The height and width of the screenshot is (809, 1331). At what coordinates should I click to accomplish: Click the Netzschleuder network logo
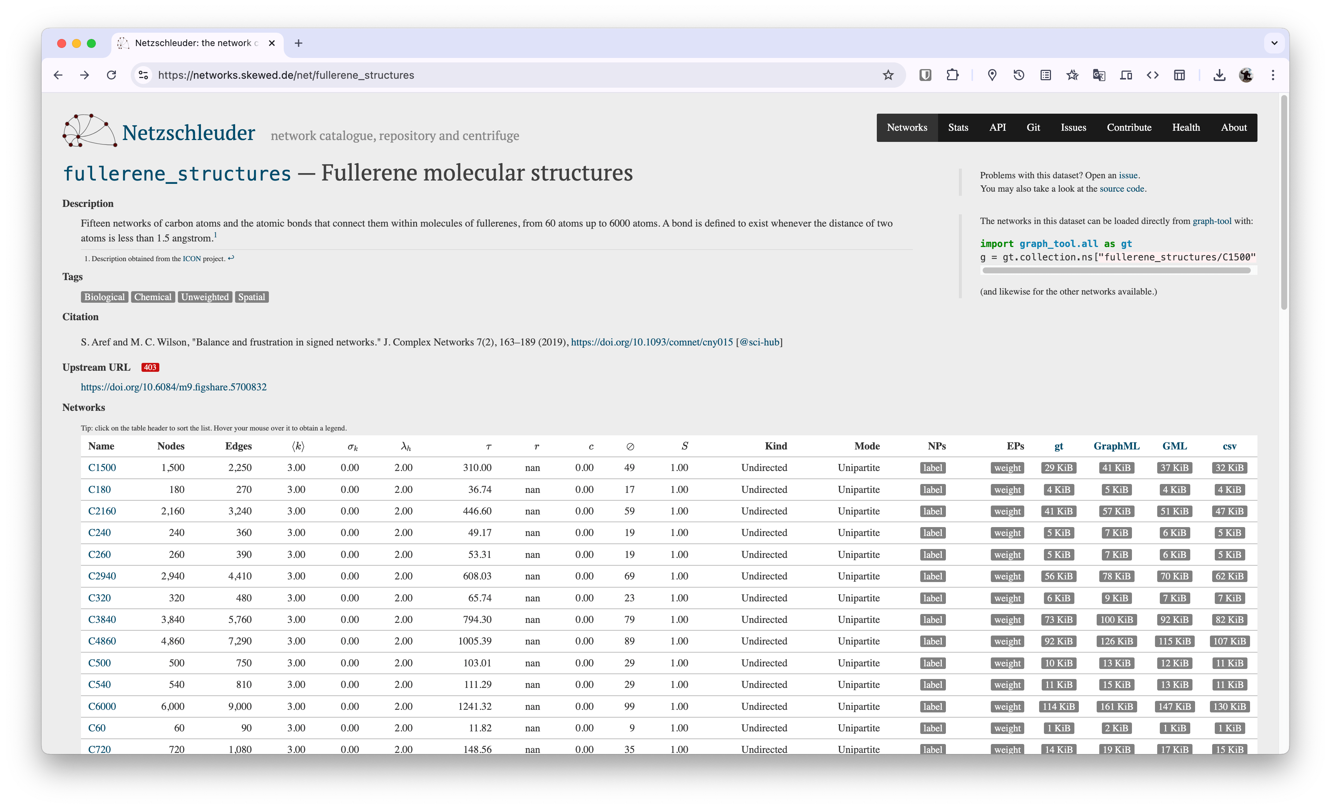tap(89, 131)
